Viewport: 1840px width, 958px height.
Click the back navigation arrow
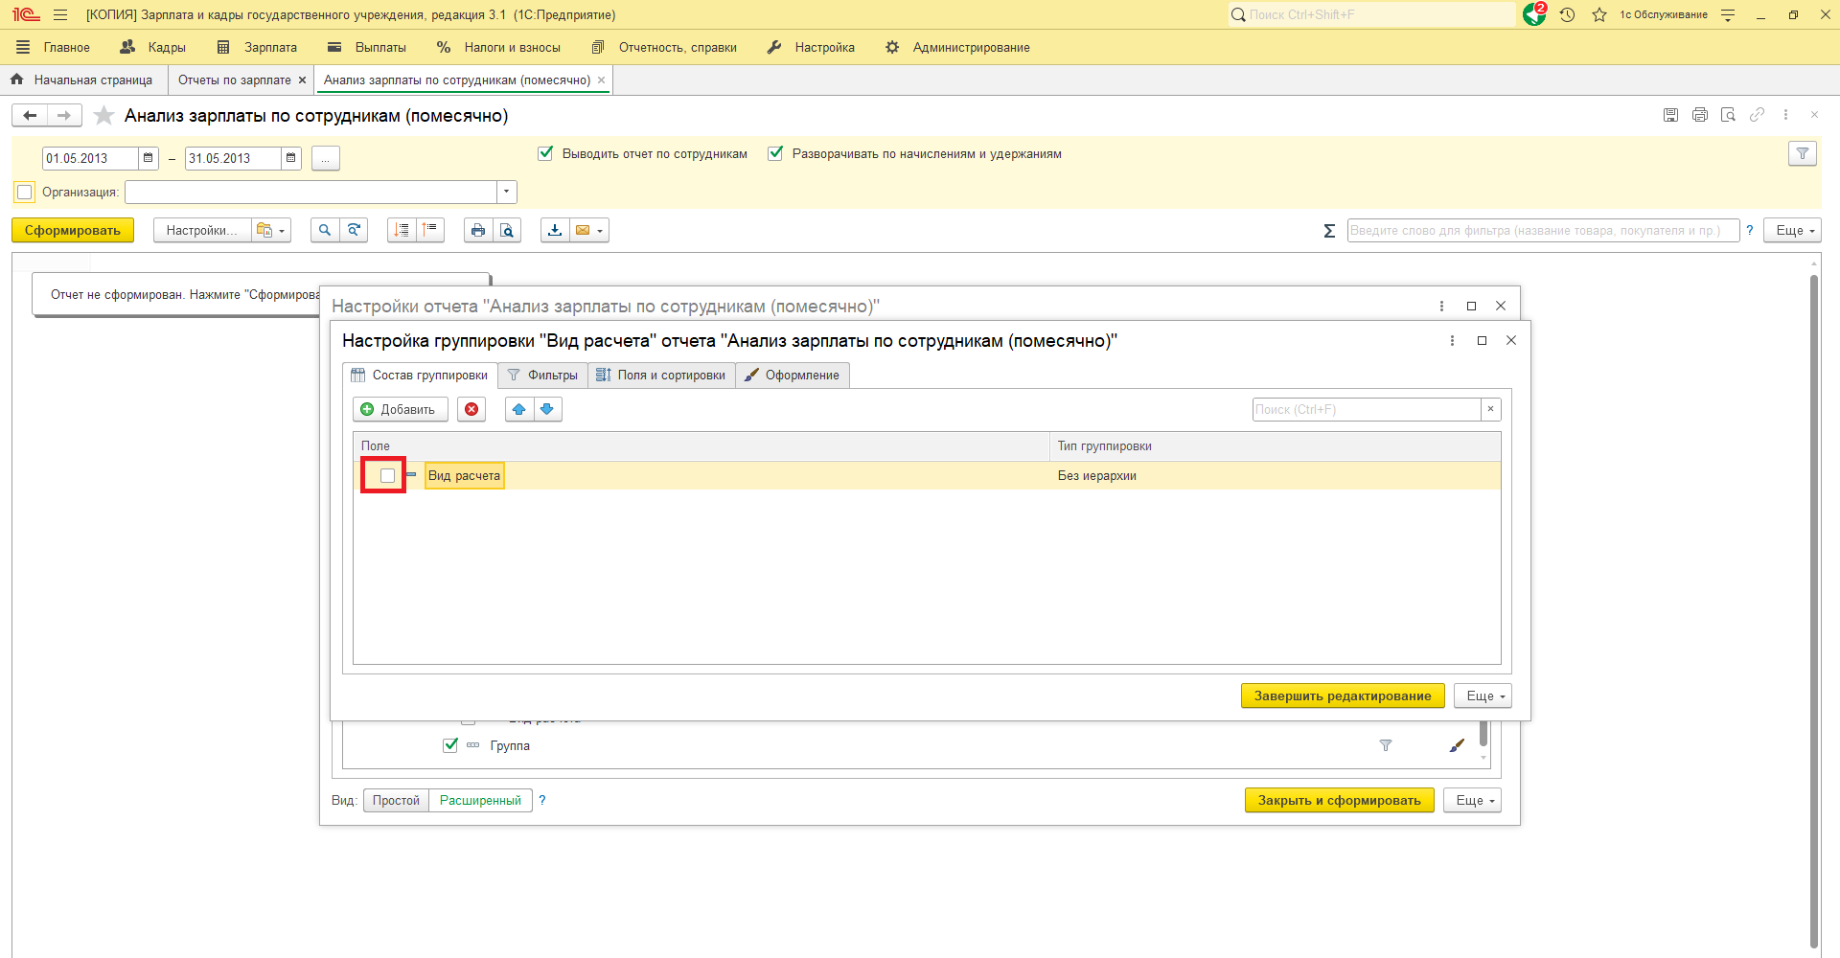[30, 116]
